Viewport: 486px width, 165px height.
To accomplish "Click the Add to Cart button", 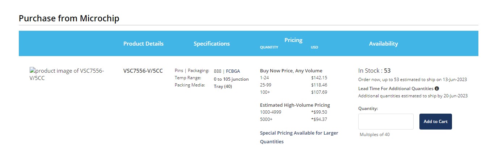I will 435,122.
